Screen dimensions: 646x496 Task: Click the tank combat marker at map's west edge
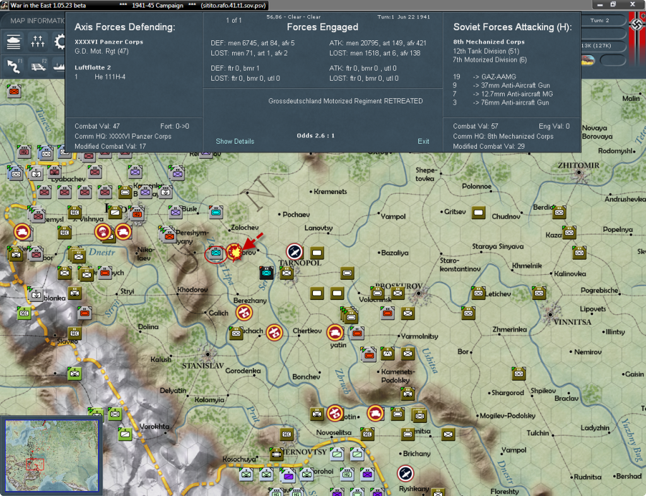point(22,232)
